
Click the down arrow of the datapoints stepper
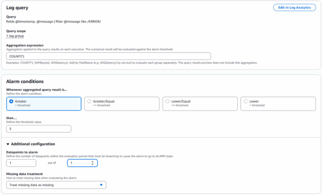pyautogui.click(x=92, y=164)
